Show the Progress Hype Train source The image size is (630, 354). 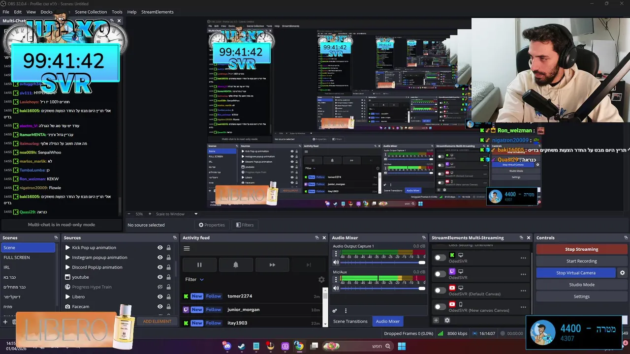click(x=160, y=287)
